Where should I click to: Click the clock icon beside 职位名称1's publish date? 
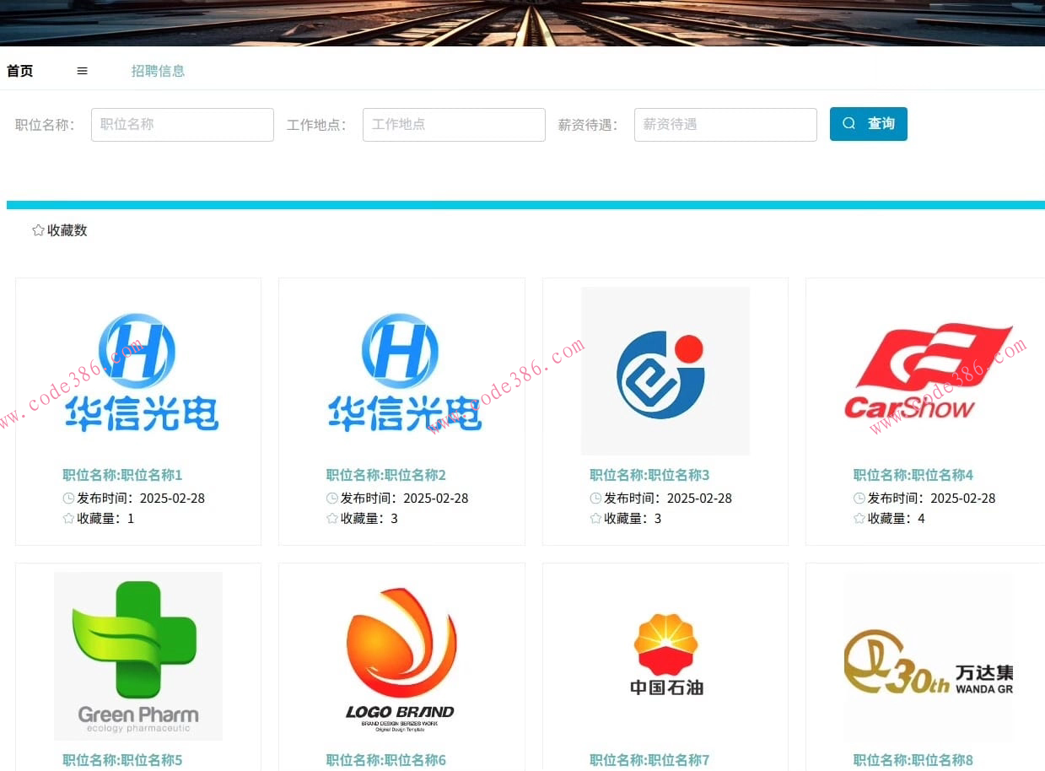(x=67, y=498)
